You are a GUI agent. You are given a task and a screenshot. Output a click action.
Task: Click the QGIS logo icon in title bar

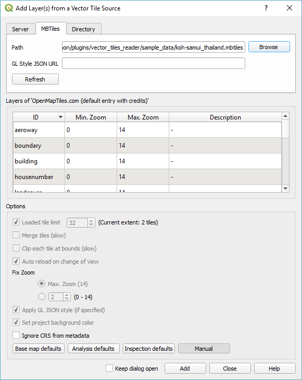click(9, 8)
